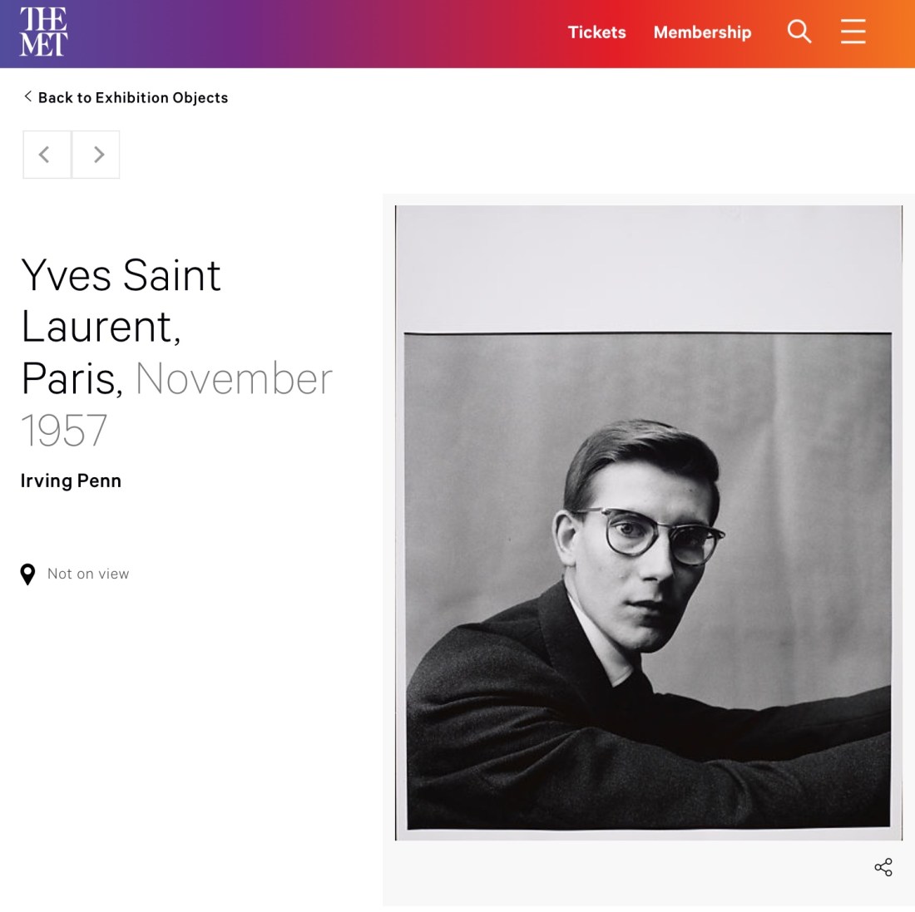The width and height of the screenshot is (915, 912).
Task: Click the year 1957 in the title
Action: click(64, 431)
